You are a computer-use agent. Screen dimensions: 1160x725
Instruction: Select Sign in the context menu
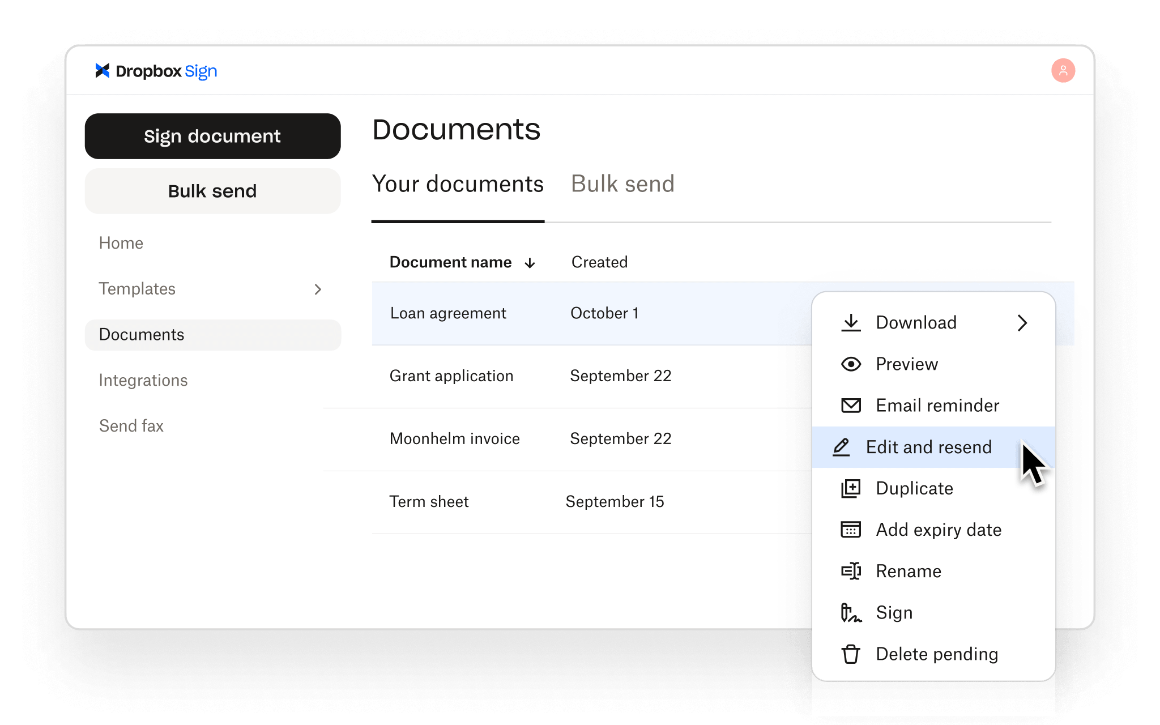click(933, 612)
